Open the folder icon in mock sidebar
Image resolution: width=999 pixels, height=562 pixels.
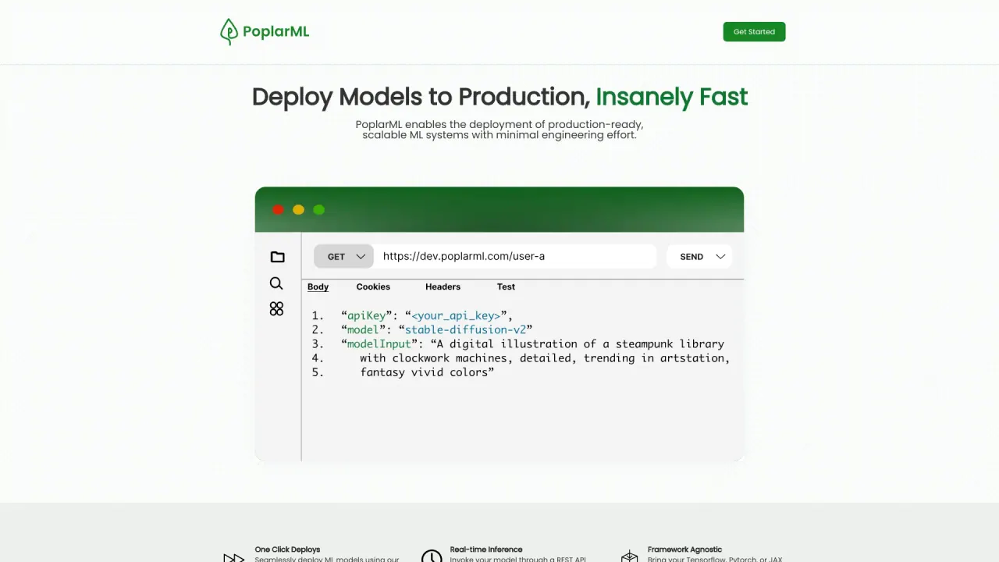tap(277, 257)
